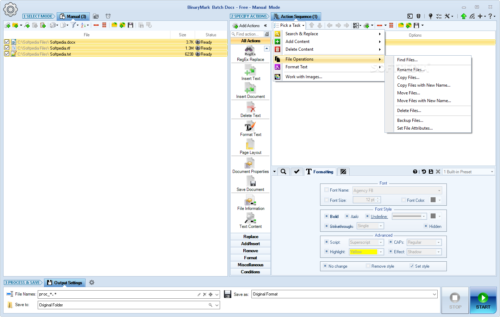Click the search magnifier tab in action panel
Image resolution: width=500 pixels, height=317 pixels.
(x=283, y=172)
